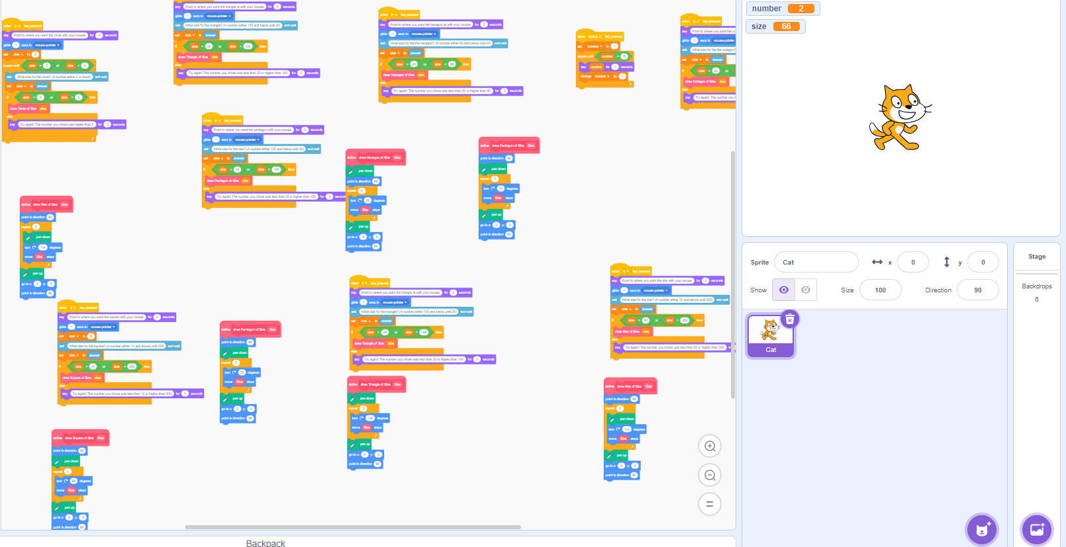
Task: Click the clockwise turn icon beside 60 degrees
Action: (x=360, y=200)
